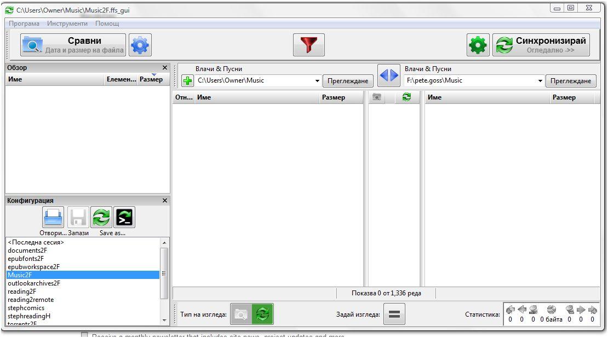
Task: Click middle grid category column header icon
Action: 376,97
